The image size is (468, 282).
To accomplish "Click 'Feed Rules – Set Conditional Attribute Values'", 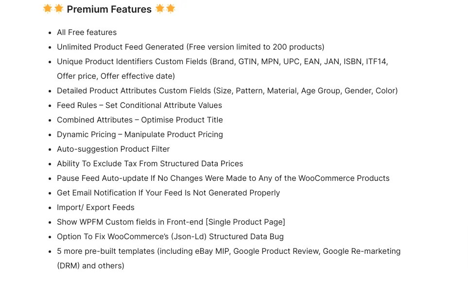I will coord(139,105).
